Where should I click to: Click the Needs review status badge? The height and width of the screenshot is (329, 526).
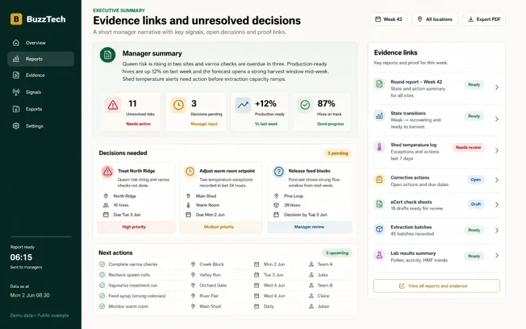(x=468, y=147)
